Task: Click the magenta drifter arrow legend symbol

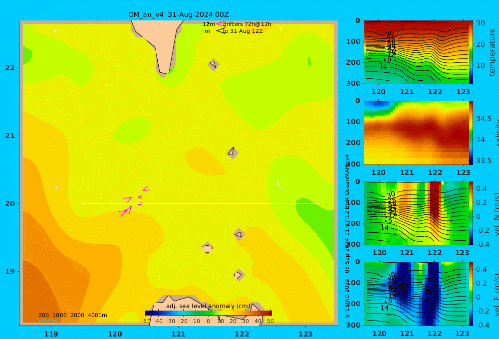Action: click(x=220, y=24)
